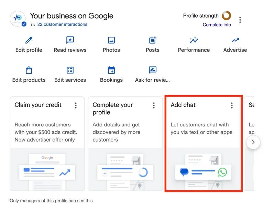Click the Claim your credit illustration
This screenshot has width=275, height=212.
pos(47,169)
